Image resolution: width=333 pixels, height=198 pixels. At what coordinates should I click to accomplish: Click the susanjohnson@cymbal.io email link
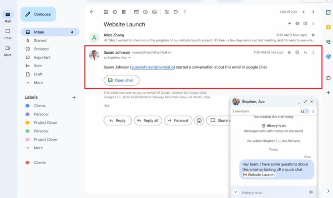[153, 67]
